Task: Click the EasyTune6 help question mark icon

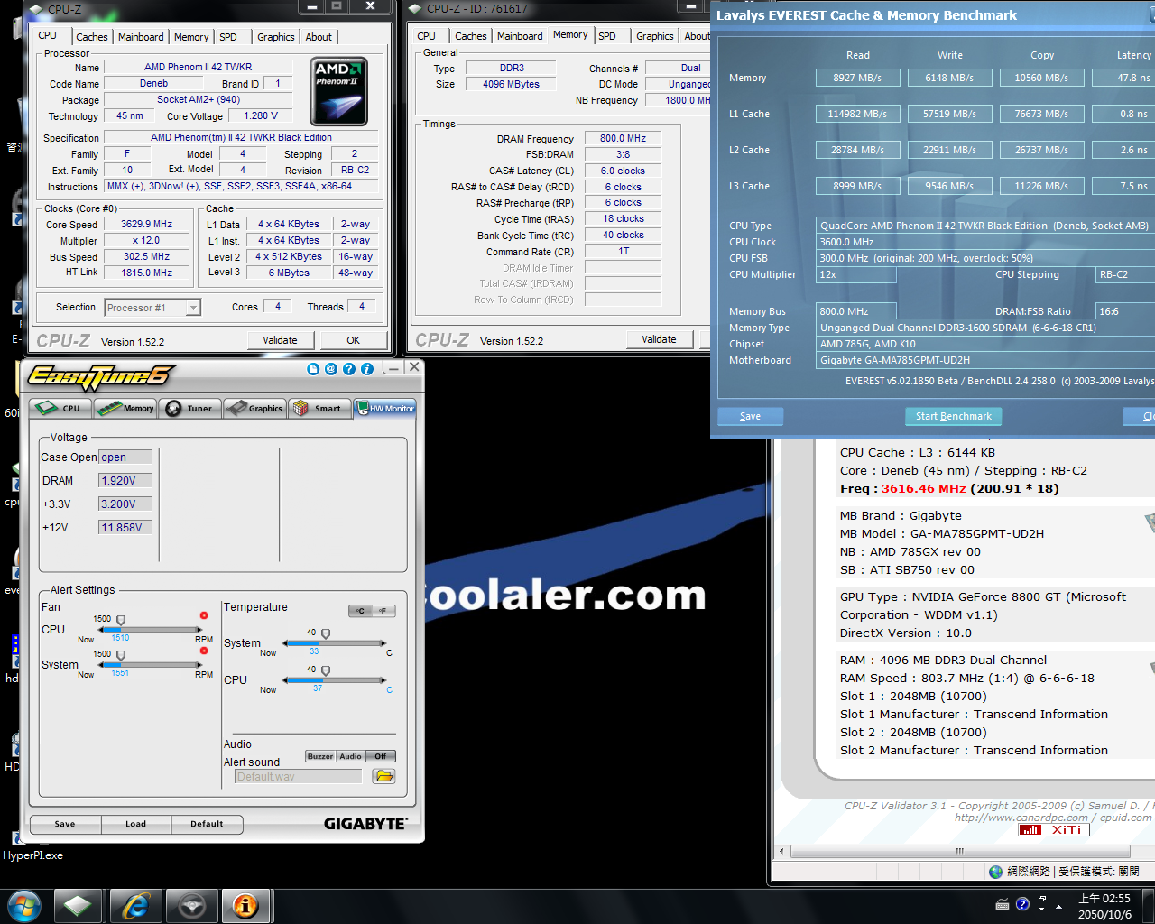Action: (x=349, y=369)
